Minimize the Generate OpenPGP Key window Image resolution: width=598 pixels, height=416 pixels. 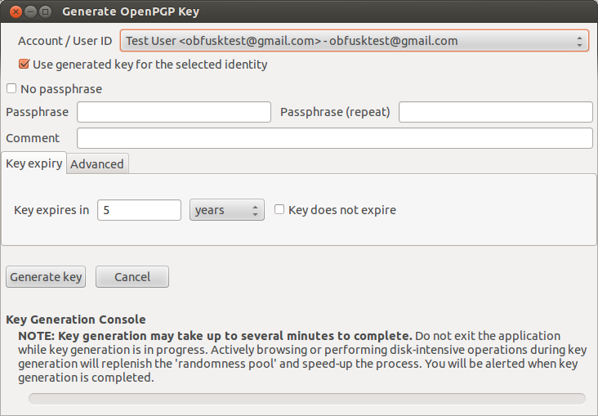pos(30,11)
